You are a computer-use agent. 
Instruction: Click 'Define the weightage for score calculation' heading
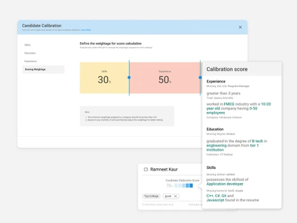click(x=110, y=43)
